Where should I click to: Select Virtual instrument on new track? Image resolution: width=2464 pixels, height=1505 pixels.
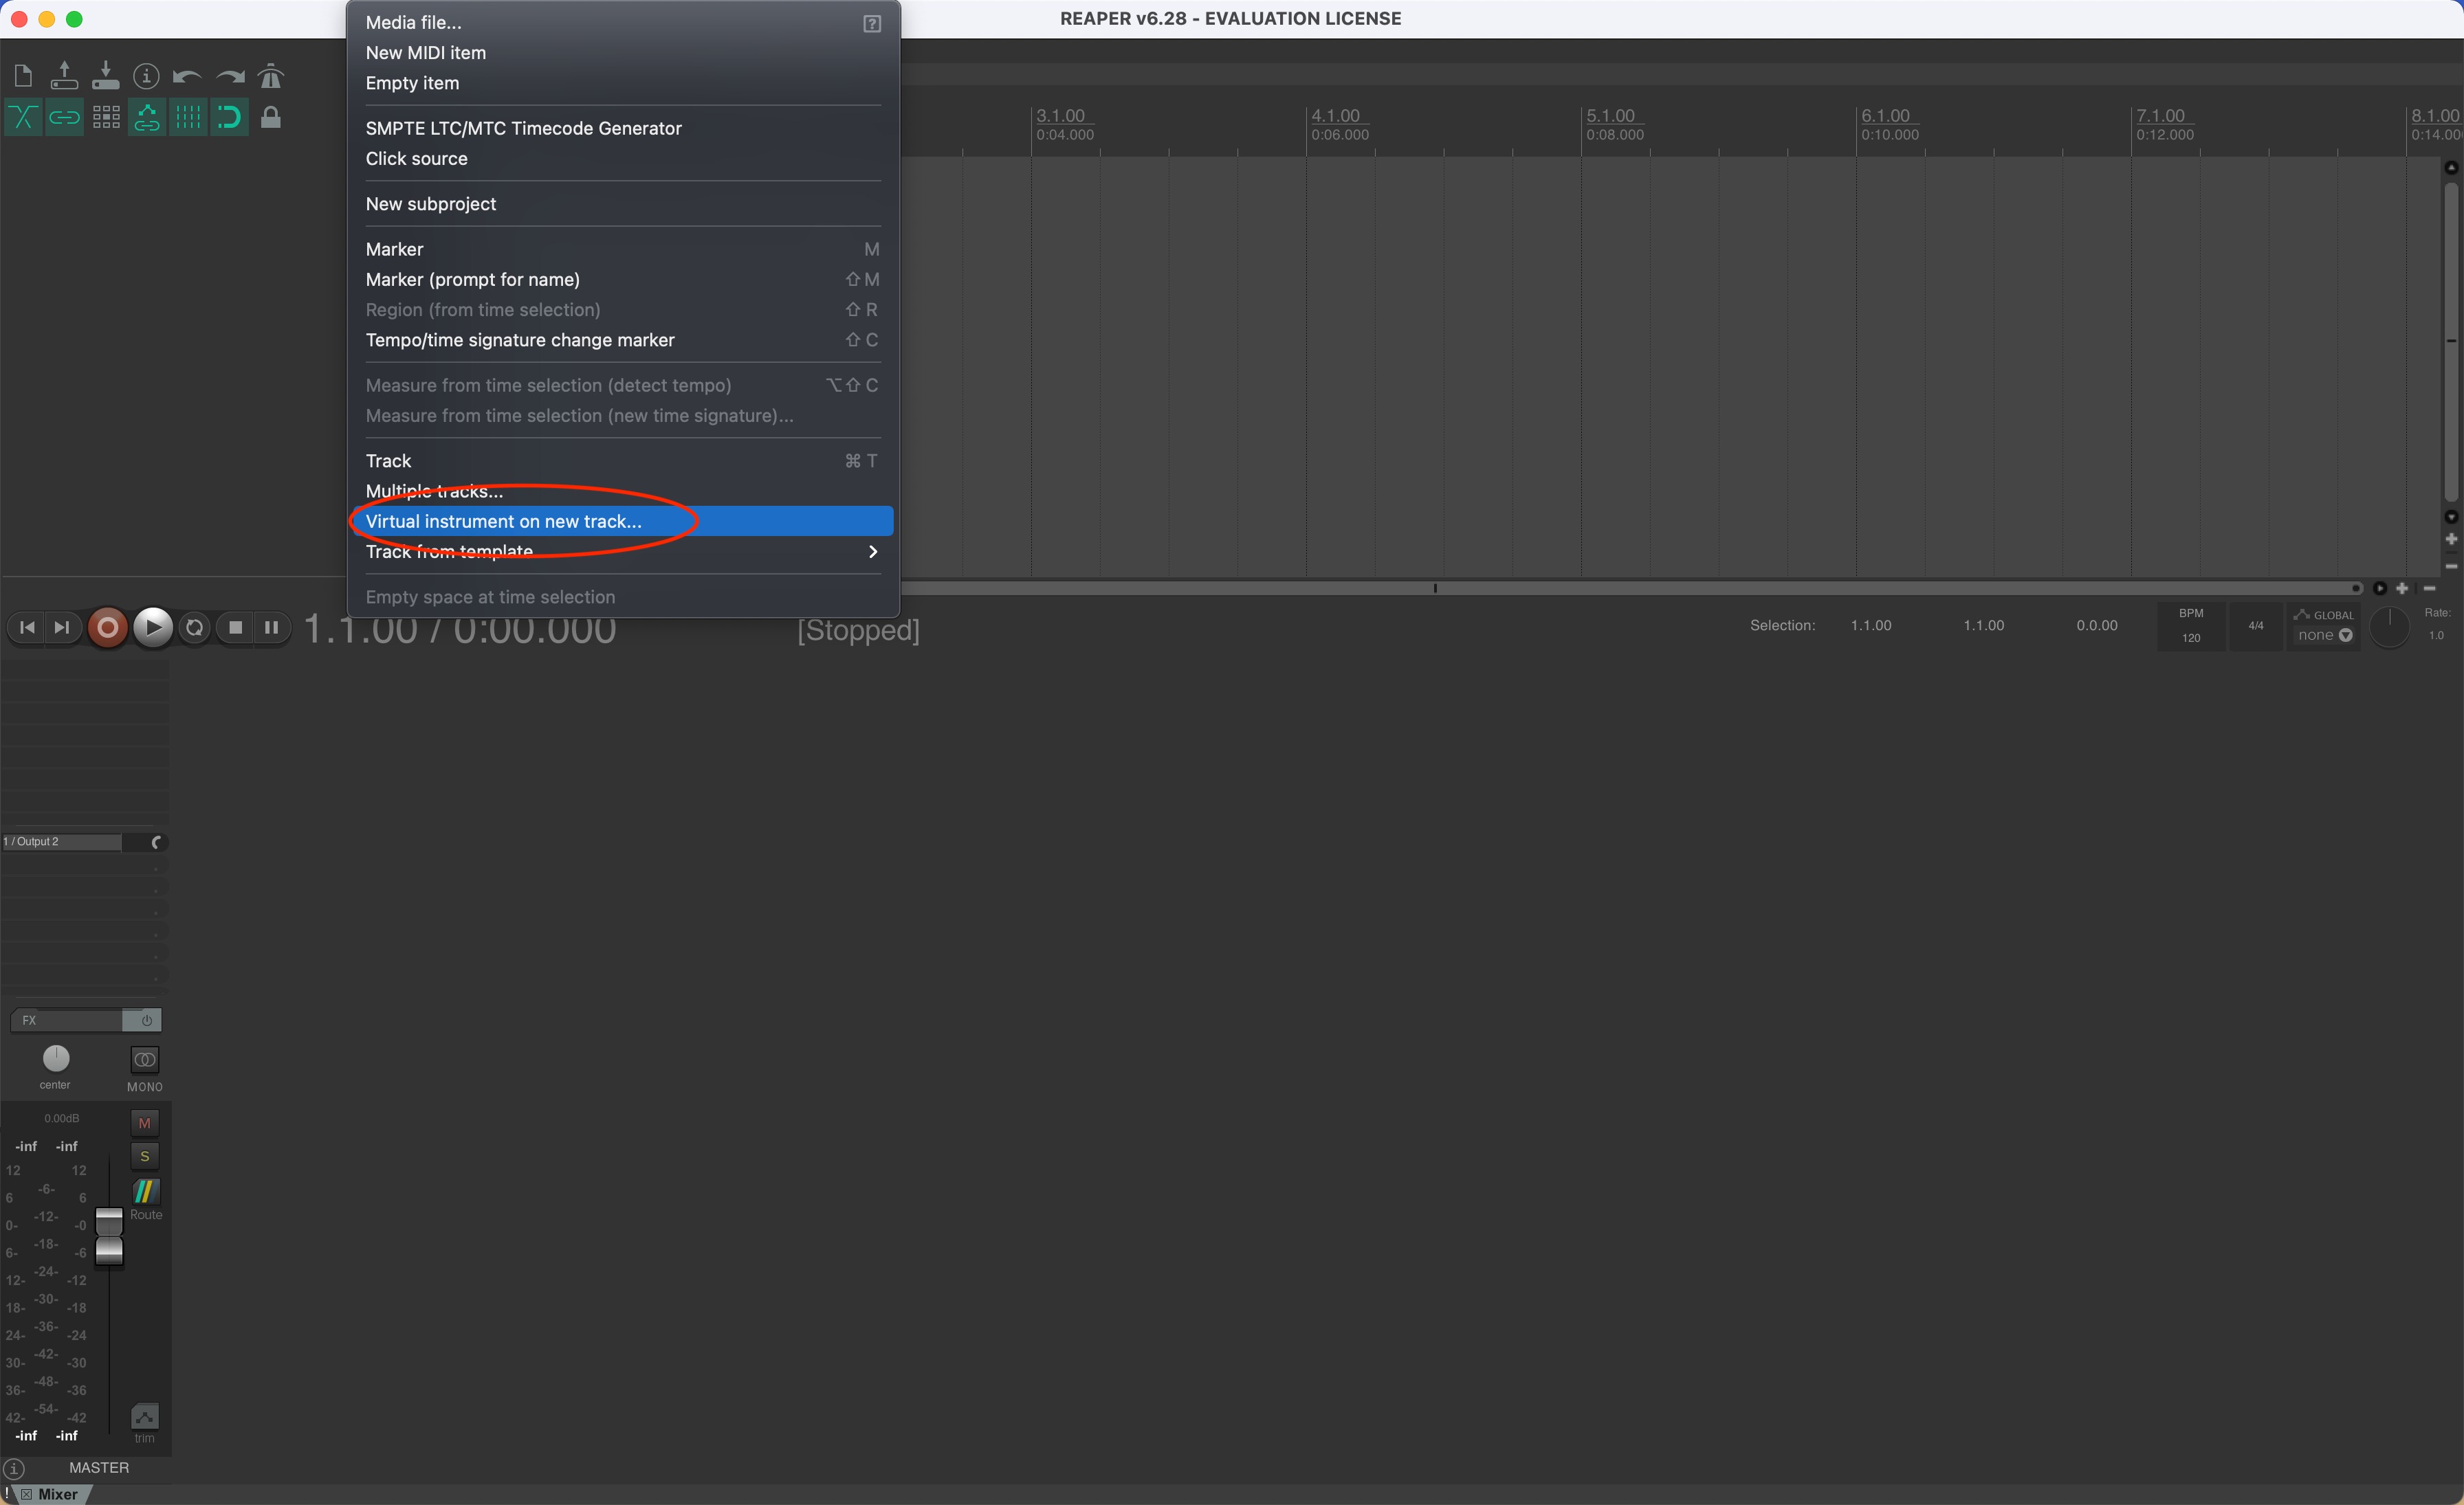coord(504,521)
